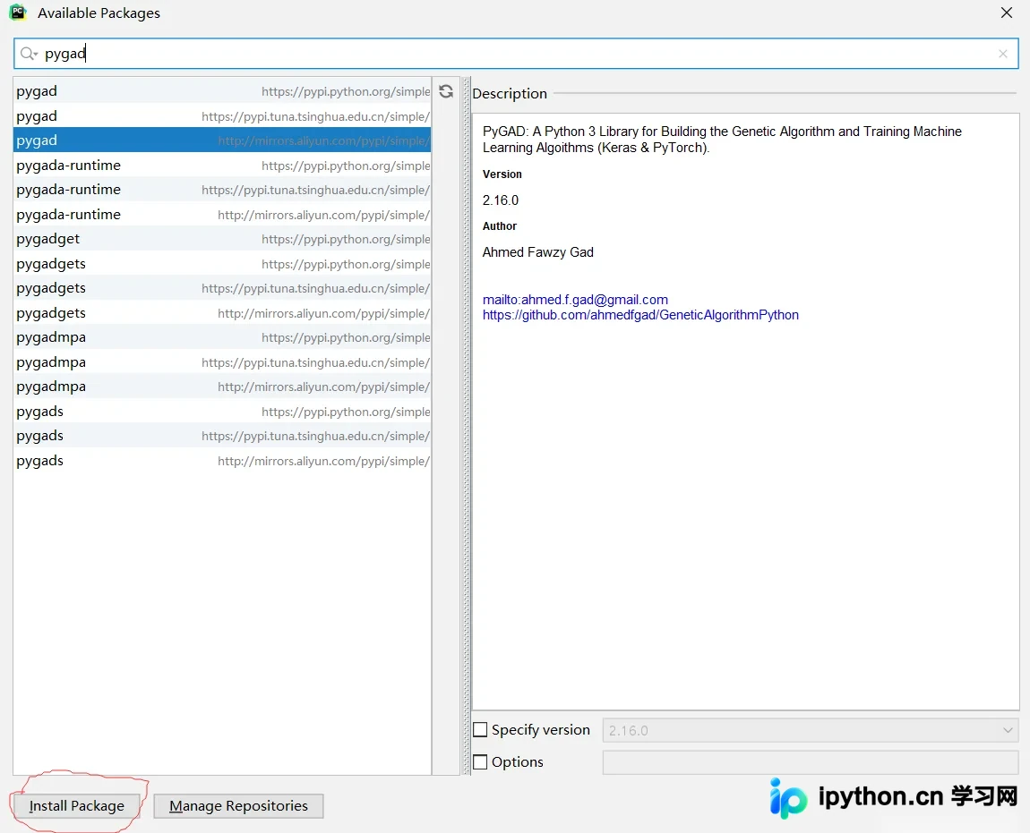This screenshot has height=833, width=1030.
Task: Open the mailto:ahmed.f.gad@gmail.com link
Action: [x=575, y=300]
